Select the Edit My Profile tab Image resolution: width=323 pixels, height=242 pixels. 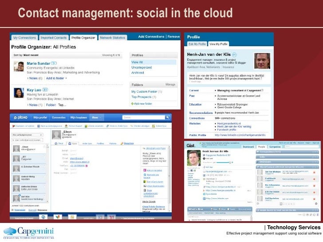pos(197,44)
